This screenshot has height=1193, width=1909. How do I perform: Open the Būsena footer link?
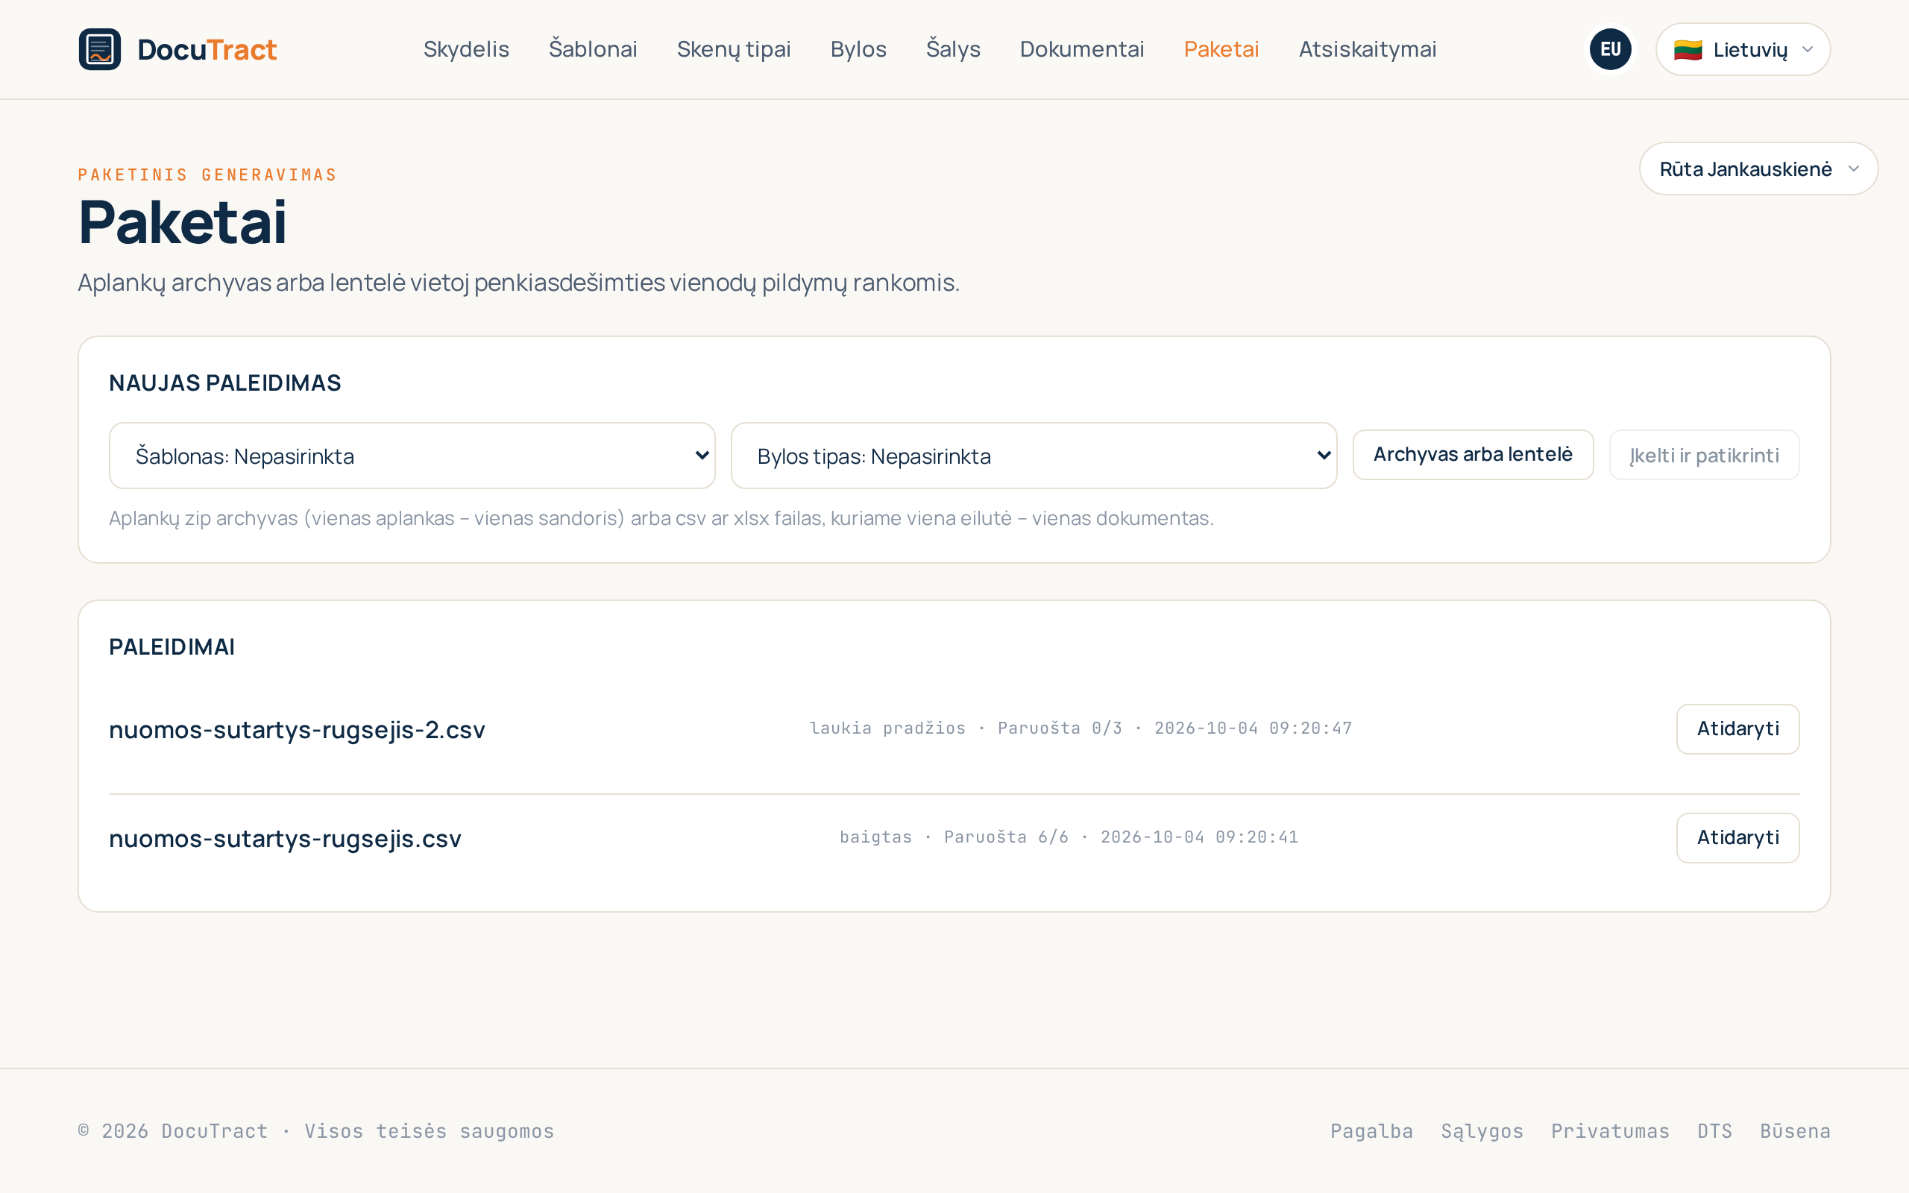pyautogui.click(x=1796, y=1130)
